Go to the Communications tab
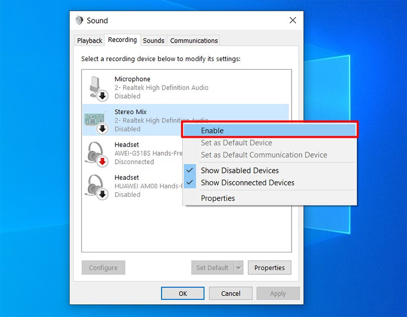407x317 pixels. coord(194,41)
